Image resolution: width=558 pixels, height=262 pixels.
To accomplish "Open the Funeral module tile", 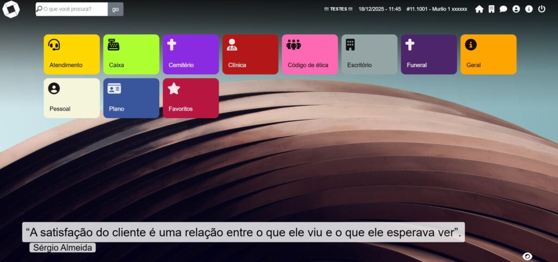I will (429, 54).
